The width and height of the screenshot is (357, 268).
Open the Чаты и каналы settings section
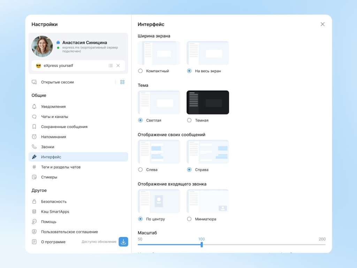coord(54,117)
